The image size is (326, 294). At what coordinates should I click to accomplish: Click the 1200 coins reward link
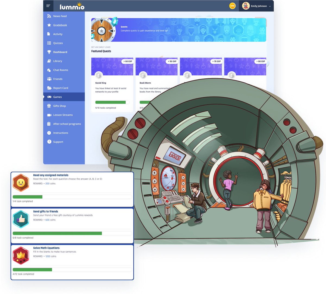[48, 256]
